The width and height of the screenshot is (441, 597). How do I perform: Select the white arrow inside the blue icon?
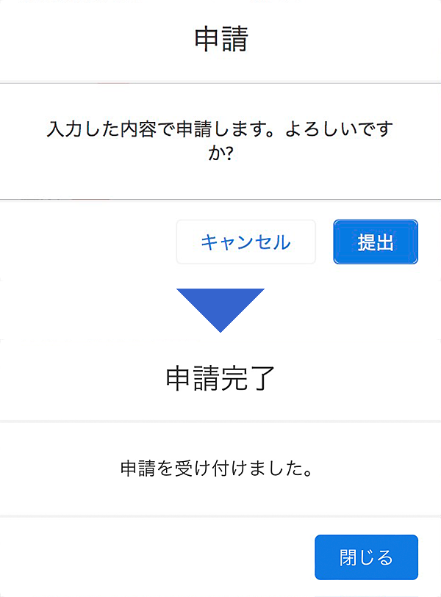[220, 334]
